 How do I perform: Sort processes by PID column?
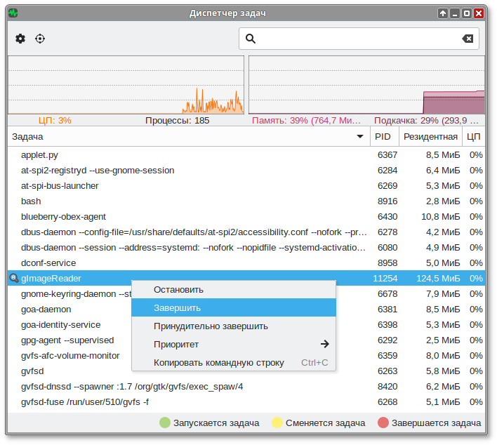pos(383,137)
